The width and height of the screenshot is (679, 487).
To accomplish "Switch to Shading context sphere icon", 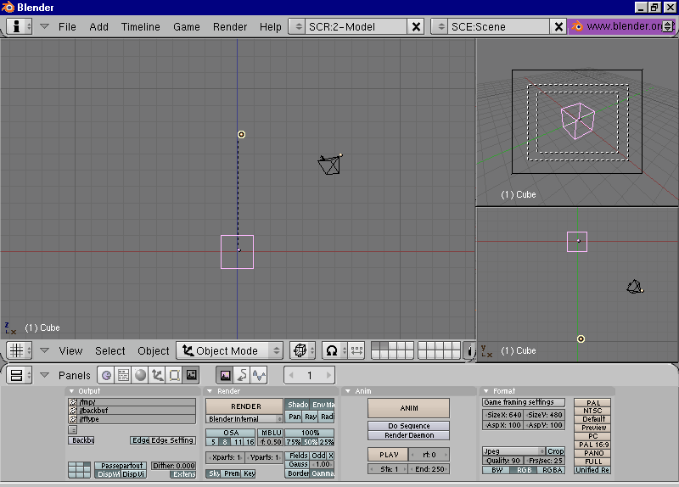I will click(x=140, y=375).
